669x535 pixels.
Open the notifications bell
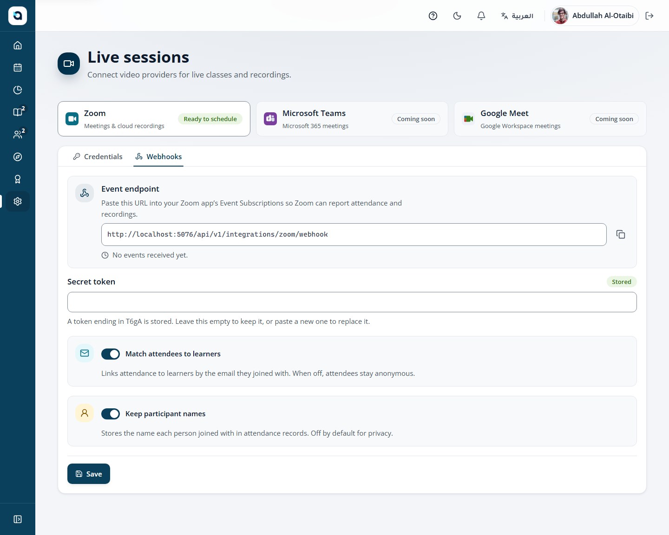tap(481, 16)
